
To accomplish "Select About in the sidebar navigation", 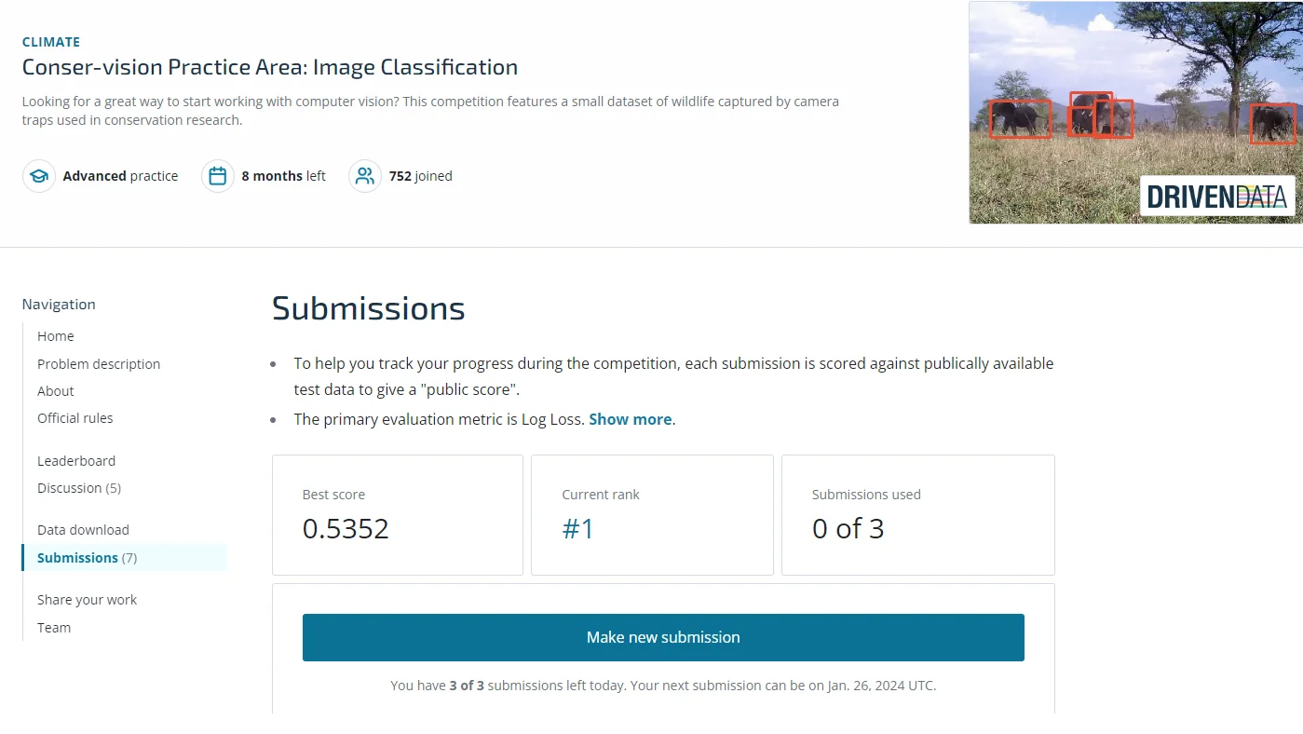I will [x=56, y=391].
